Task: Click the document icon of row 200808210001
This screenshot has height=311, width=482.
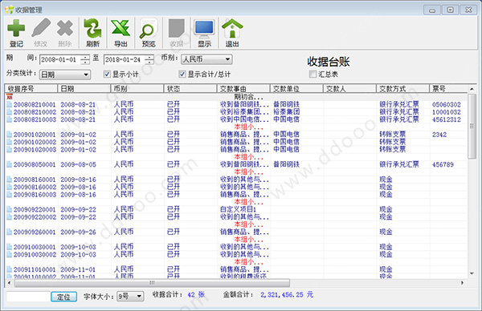Action: pyautogui.click(x=9, y=104)
